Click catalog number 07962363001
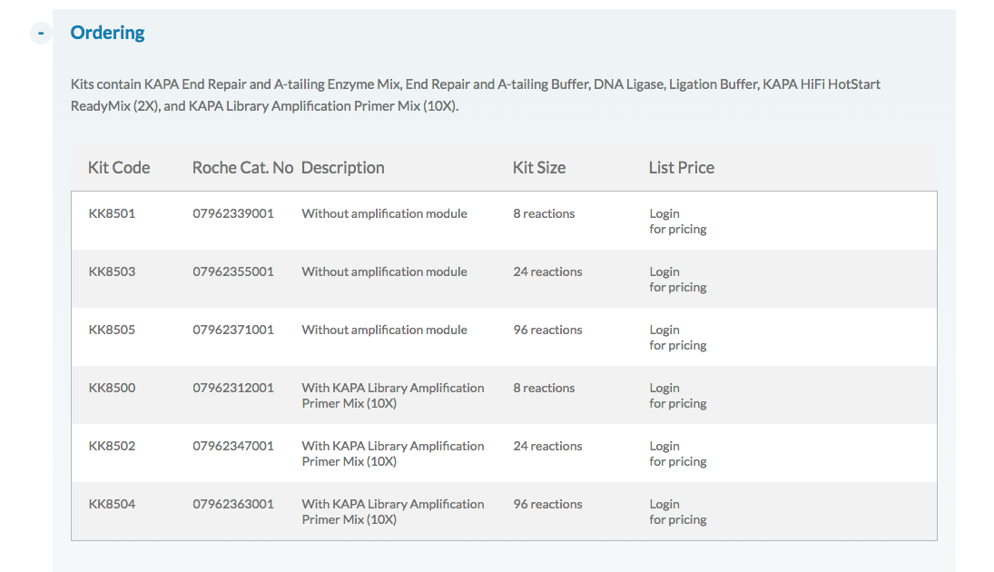This screenshot has height=572, width=994. coord(233,504)
